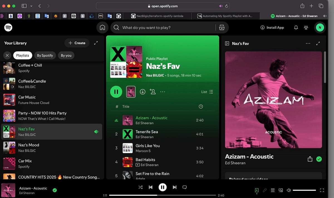Mute the volume with the speaker icon
The width and height of the screenshot is (334, 198).
[289, 190]
